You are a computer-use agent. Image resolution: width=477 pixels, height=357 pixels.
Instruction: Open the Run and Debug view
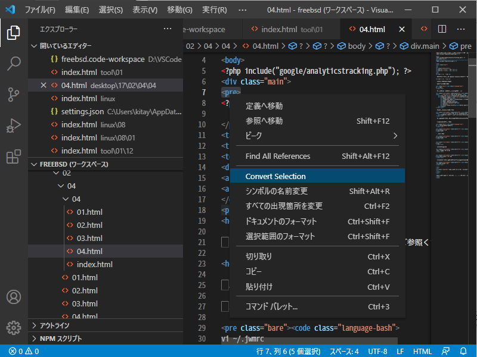click(14, 126)
